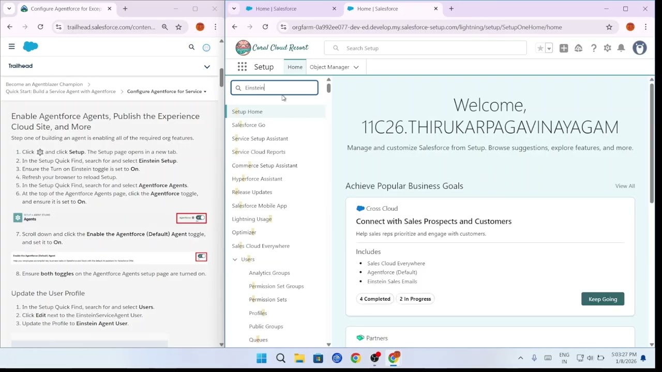662x372 pixels.
Task: Click the Search Setup field
Action: (x=425, y=48)
